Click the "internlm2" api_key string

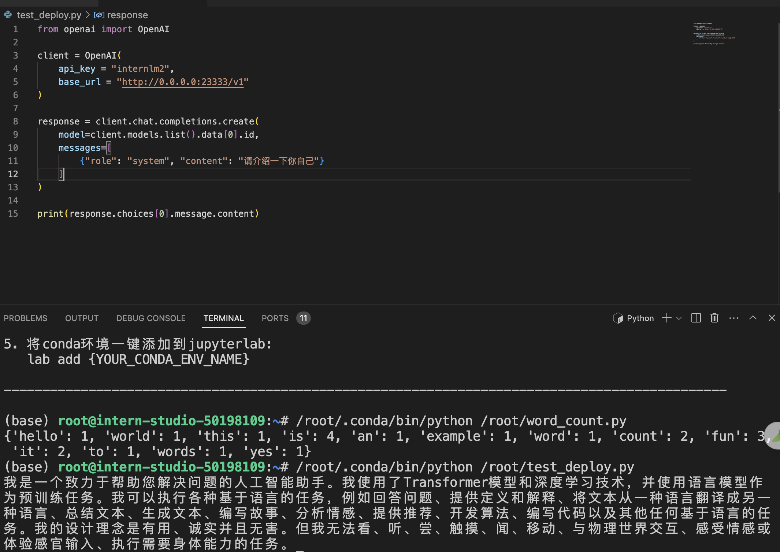(140, 68)
